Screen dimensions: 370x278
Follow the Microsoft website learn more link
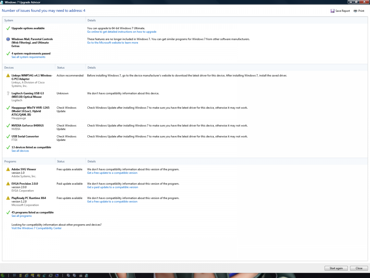click(112, 43)
